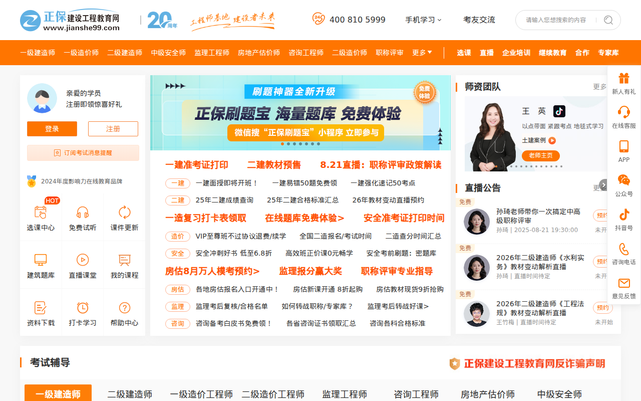The width and height of the screenshot is (641, 401).
Task: Open 老师主页 button
Action: click(541, 155)
